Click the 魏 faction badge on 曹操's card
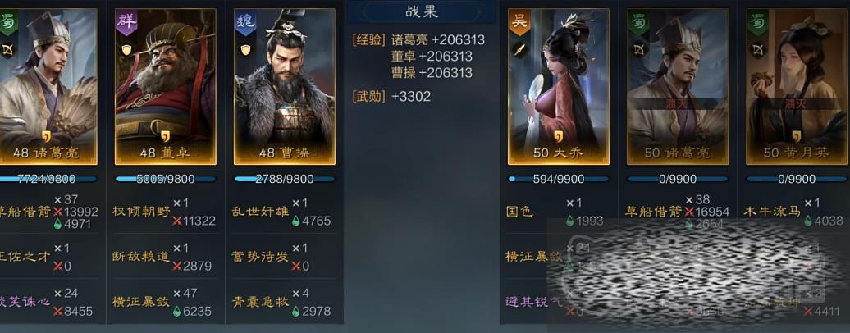Image resolution: width=850 pixels, height=333 pixels. (245, 21)
